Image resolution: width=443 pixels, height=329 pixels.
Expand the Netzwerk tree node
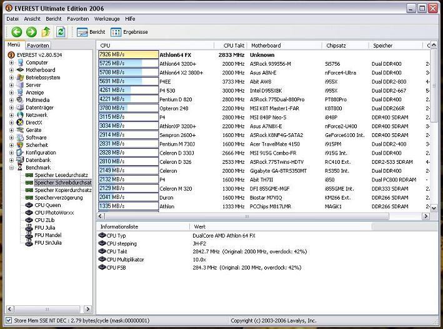12,115
